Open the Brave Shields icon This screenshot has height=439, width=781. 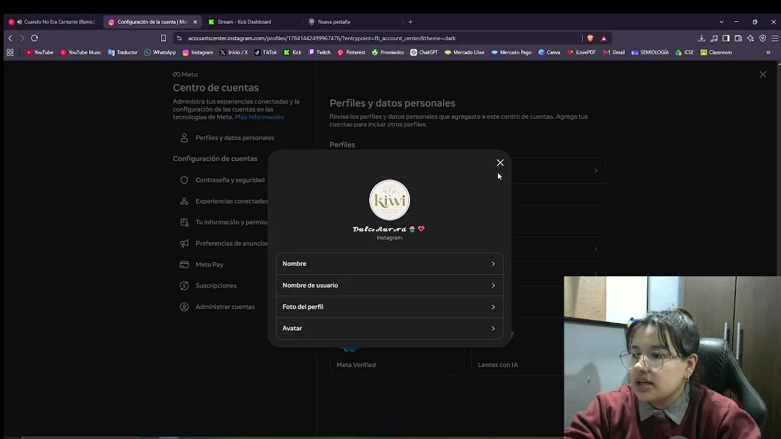[x=590, y=38]
